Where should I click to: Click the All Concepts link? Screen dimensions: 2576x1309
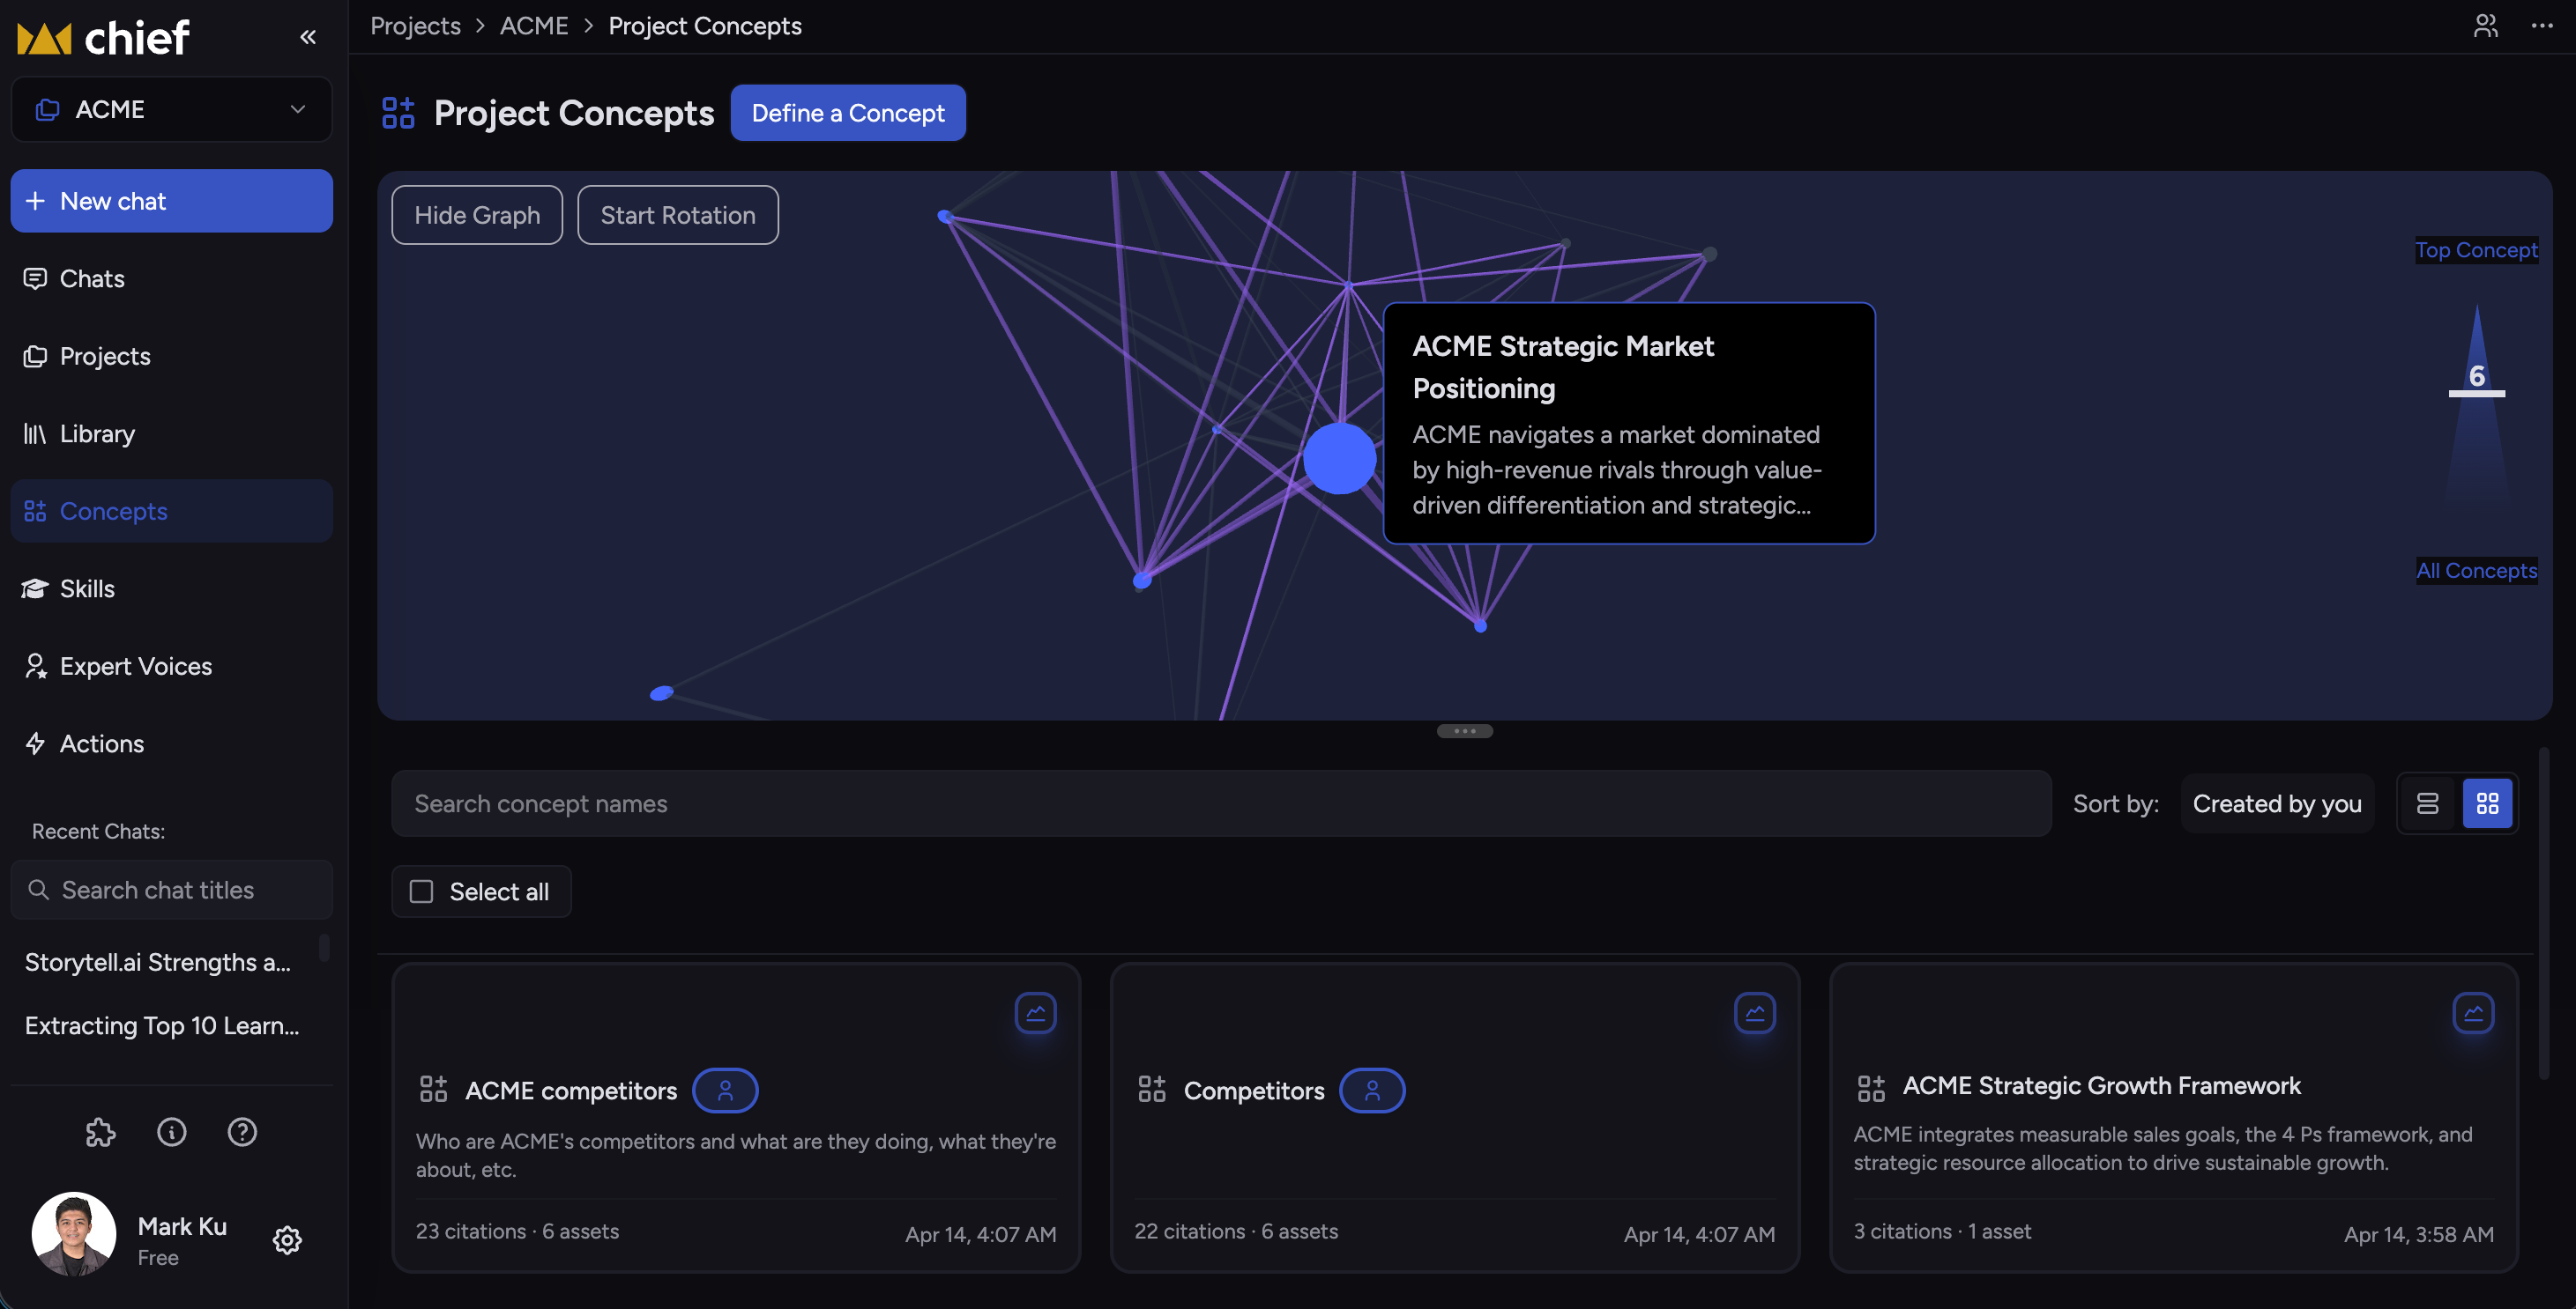[2476, 571]
